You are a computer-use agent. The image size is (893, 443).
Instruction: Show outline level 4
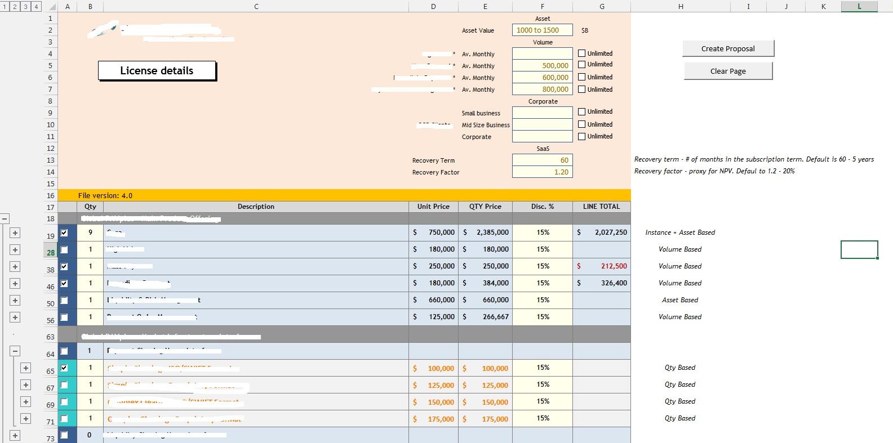[36, 7]
